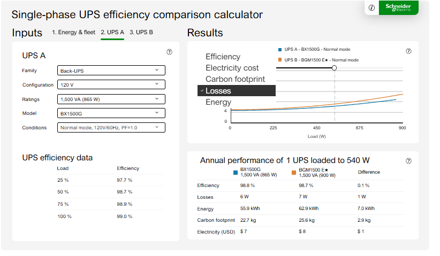Screen dimensions: 440x256
Task: Click the 7.0 kWh energy difference
Action: [x=366, y=208]
